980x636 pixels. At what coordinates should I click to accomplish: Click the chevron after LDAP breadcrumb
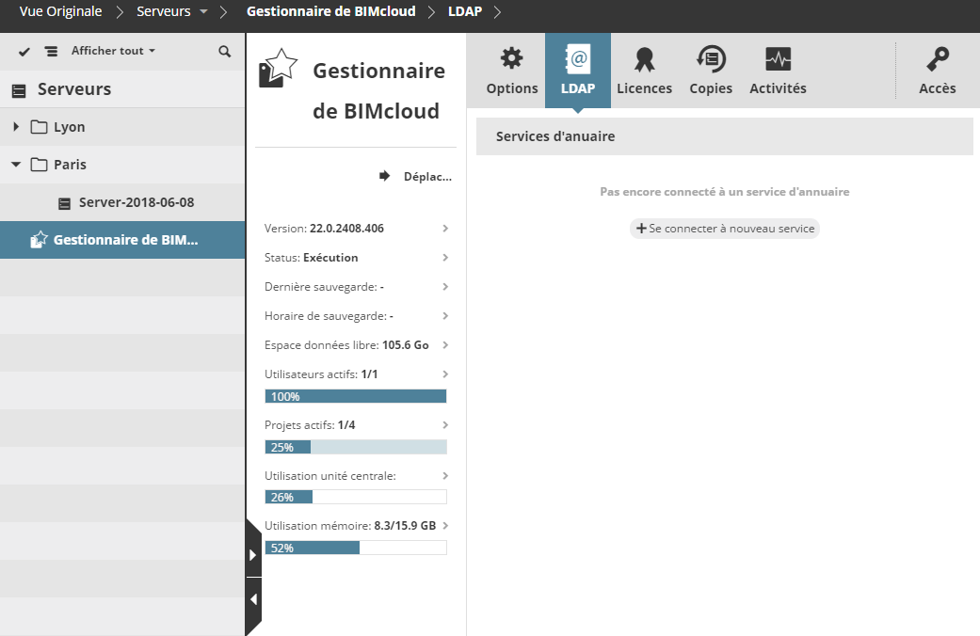coord(497,11)
